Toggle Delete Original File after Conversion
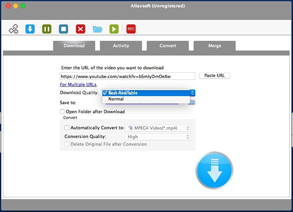293x212 pixels. 67,144
